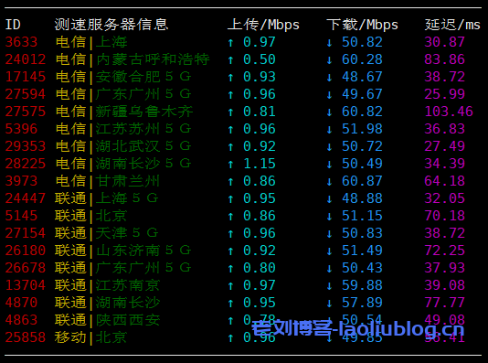Select download value 60.28

362,59
